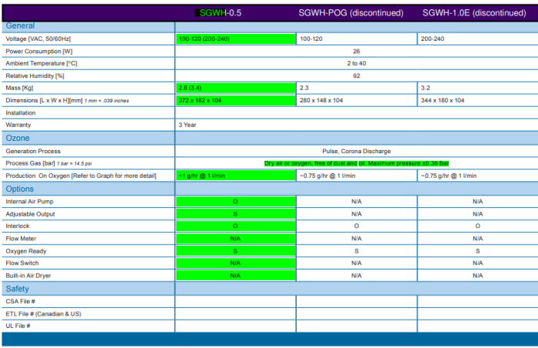Select the 3 Year warranty value

188,125
